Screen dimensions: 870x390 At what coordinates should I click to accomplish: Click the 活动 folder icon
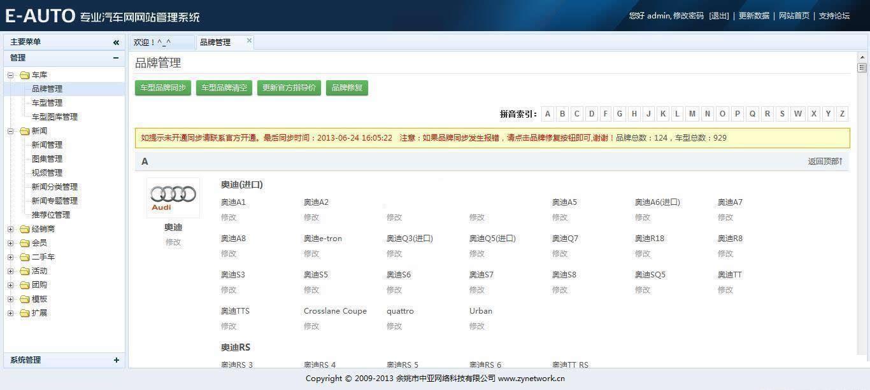[24, 271]
